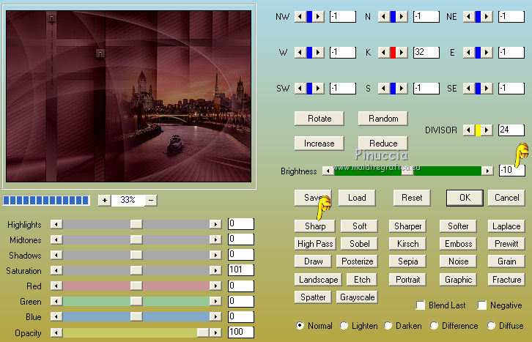Apply the Posterize preset
The height and width of the screenshot is (342, 532).
(358, 261)
